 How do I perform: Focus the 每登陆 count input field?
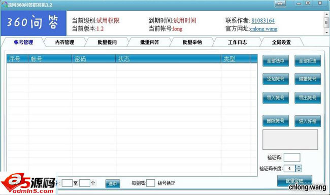[150, 183]
